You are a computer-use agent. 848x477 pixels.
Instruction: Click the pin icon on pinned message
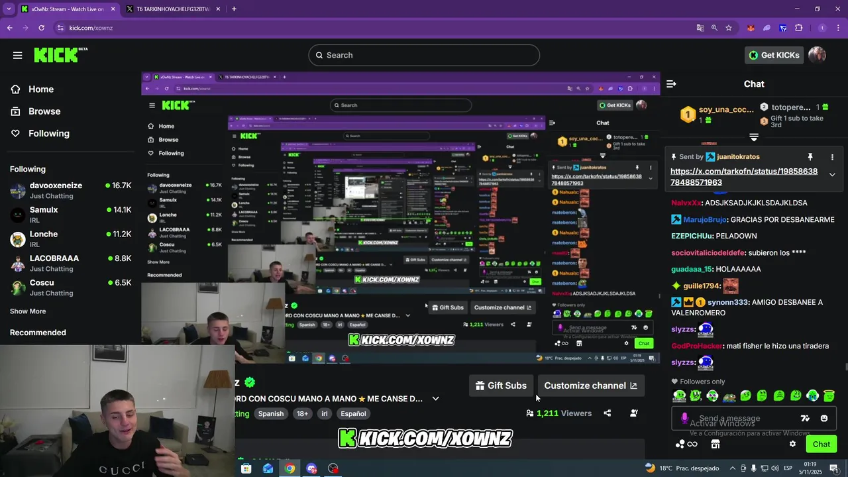tap(810, 157)
